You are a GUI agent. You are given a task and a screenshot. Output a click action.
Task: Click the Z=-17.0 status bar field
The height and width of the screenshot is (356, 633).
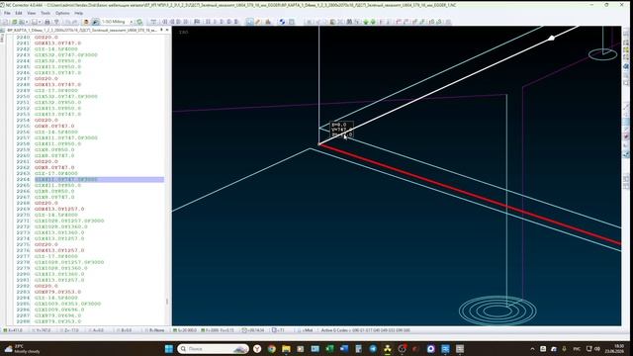tap(69, 330)
